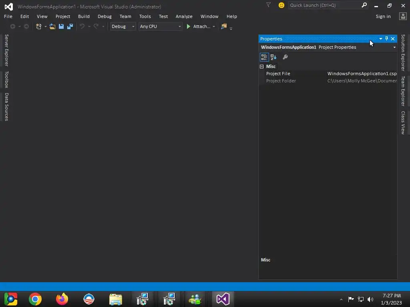
Task: Close the Properties panel
Action: 393,39
